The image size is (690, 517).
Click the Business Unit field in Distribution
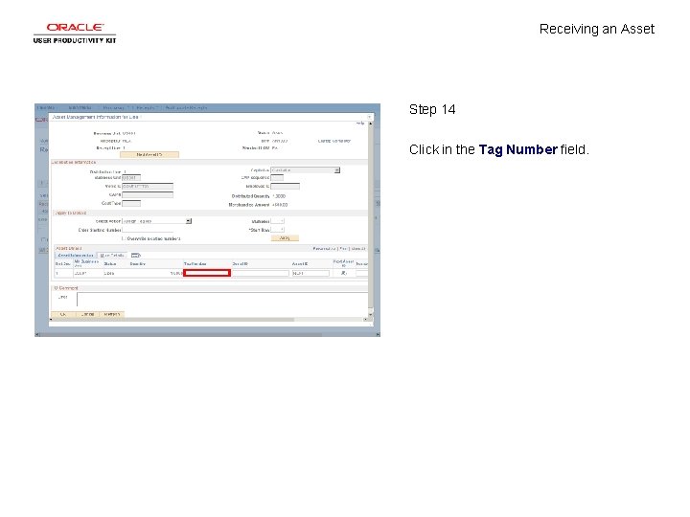tap(131, 178)
